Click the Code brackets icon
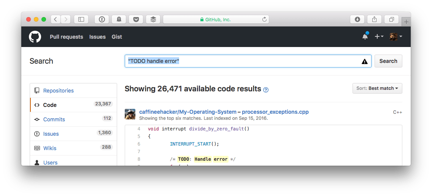This screenshot has height=196, width=432. (x=37, y=105)
